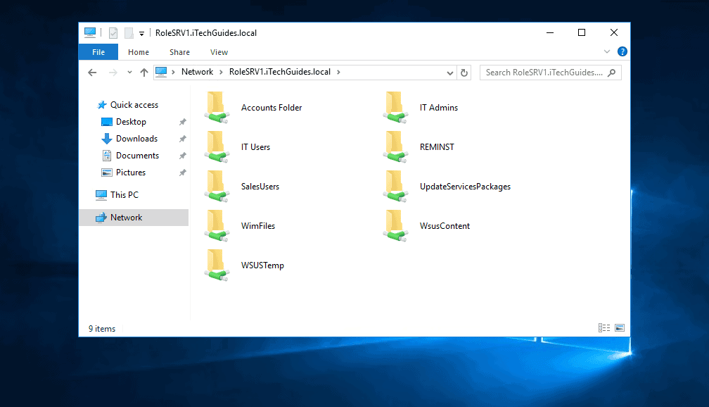Switch to Details view via status bar icon

click(x=603, y=327)
